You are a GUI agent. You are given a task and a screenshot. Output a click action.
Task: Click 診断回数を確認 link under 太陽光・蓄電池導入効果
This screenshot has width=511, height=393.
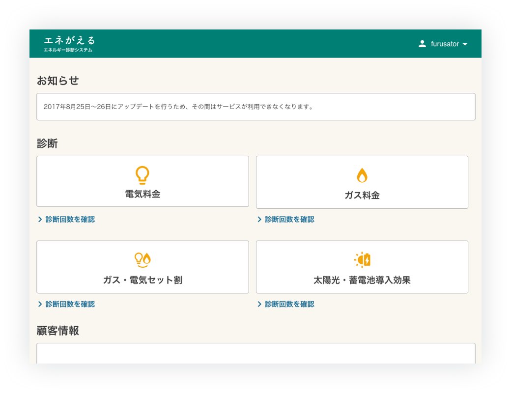[x=289, y=304]
